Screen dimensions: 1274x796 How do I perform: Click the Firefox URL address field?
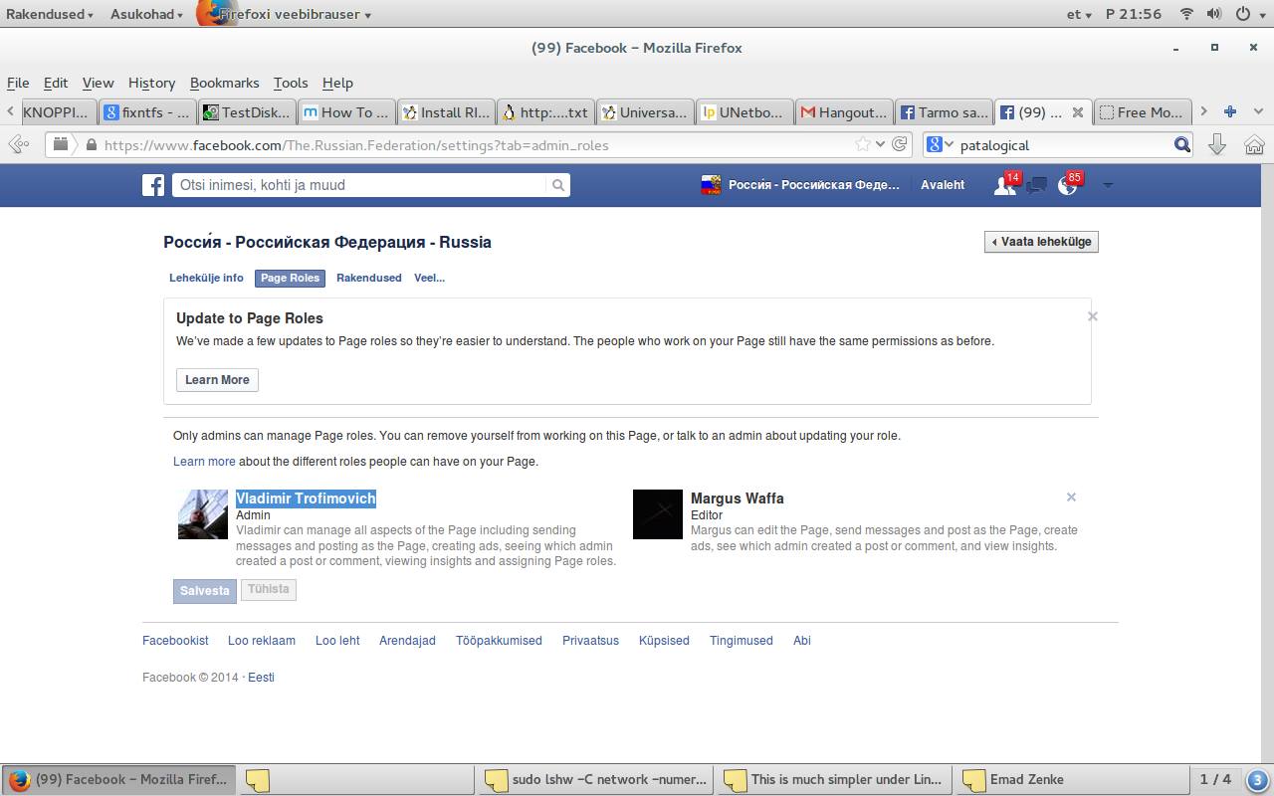pos(478,145)
